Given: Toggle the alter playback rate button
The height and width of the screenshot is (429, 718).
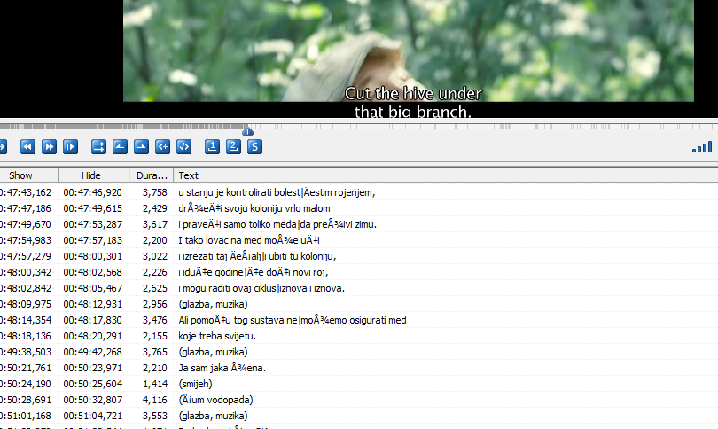Looking at the screenshot, I should click(x=70, y=147).
